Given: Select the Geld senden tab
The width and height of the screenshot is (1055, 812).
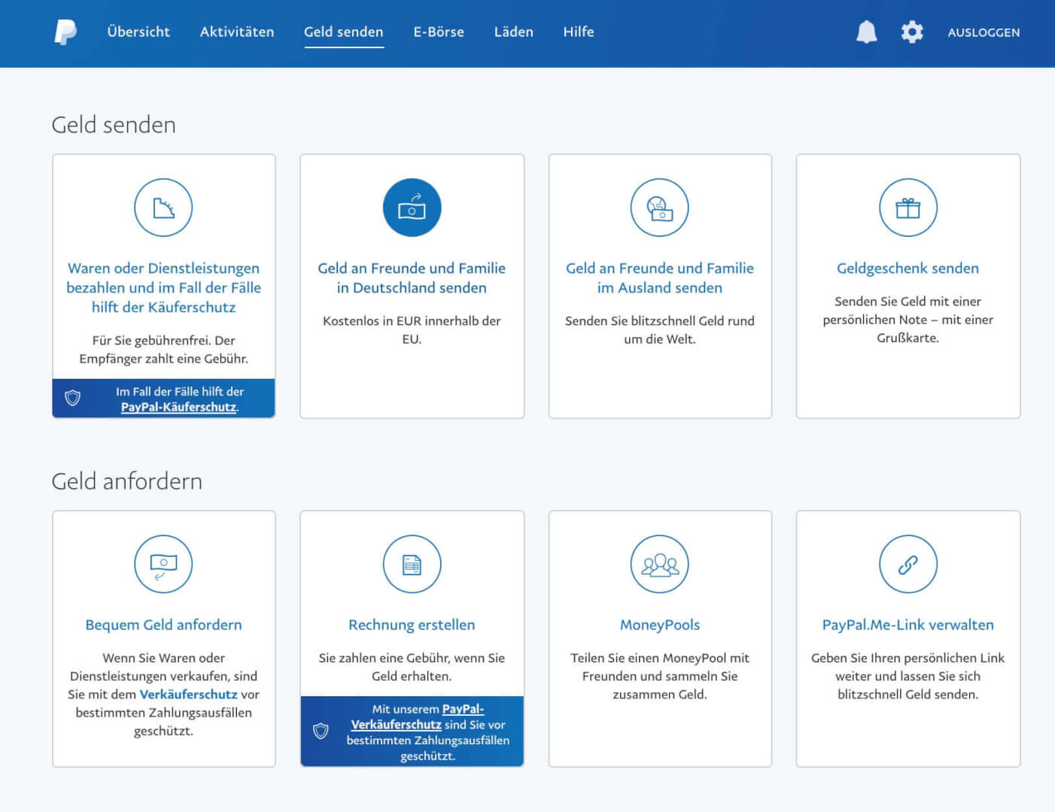Looking at the screenshot, I should click(344, 32).
